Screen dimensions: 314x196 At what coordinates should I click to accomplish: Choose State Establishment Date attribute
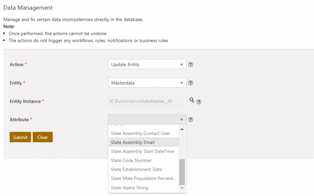[137, 169]
